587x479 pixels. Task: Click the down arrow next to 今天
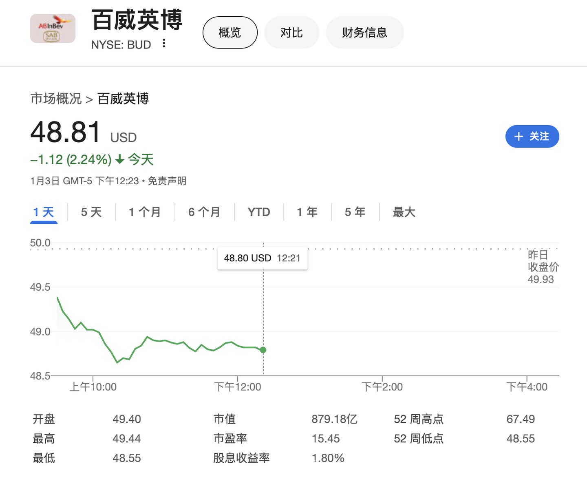119,159
